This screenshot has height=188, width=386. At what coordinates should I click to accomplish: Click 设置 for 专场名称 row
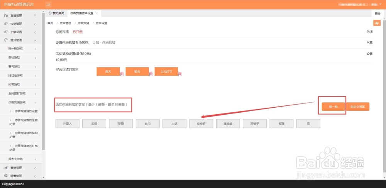(369, 42)
